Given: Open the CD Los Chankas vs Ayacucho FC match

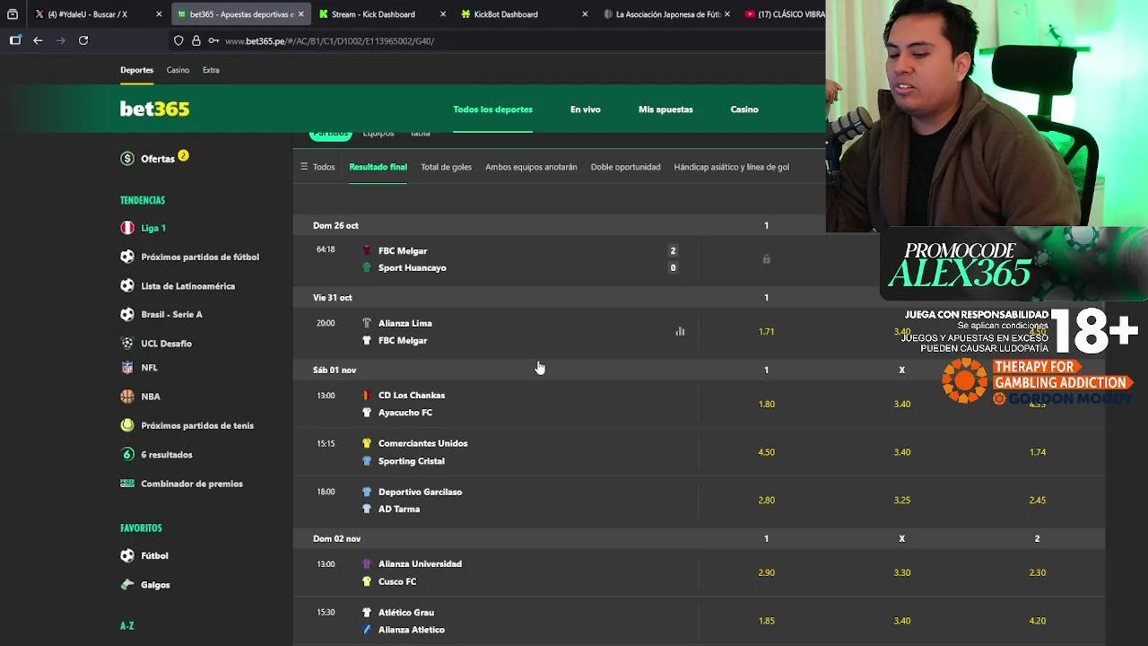Looking at the screenshot, I should tap(495, 404).
